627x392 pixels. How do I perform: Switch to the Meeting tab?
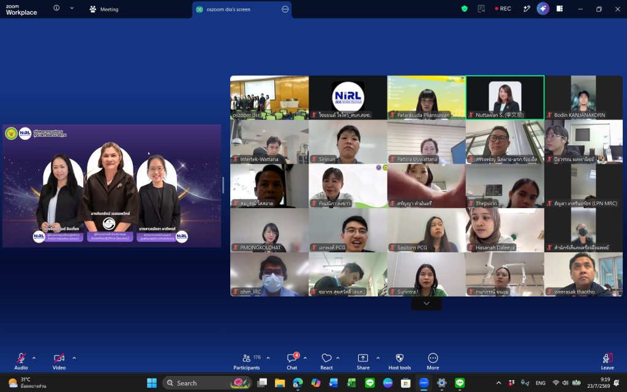(104, 9)
